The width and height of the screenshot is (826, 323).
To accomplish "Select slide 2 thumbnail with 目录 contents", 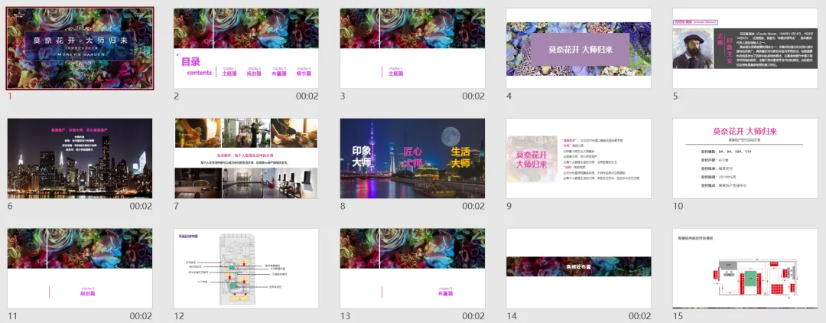I will (246, 48).
